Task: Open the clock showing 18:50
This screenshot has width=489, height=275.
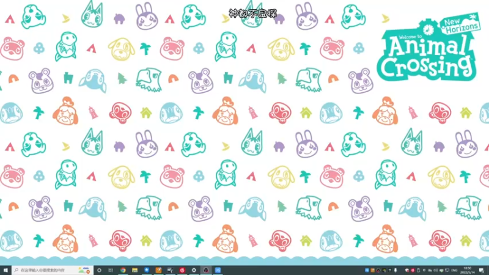Action: coord(467,270)
